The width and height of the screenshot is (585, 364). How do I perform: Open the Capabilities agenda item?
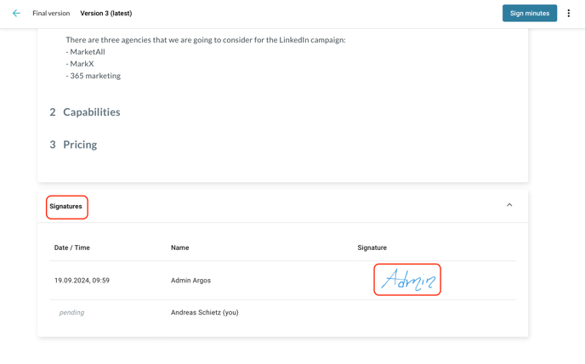tap(91, 112)
